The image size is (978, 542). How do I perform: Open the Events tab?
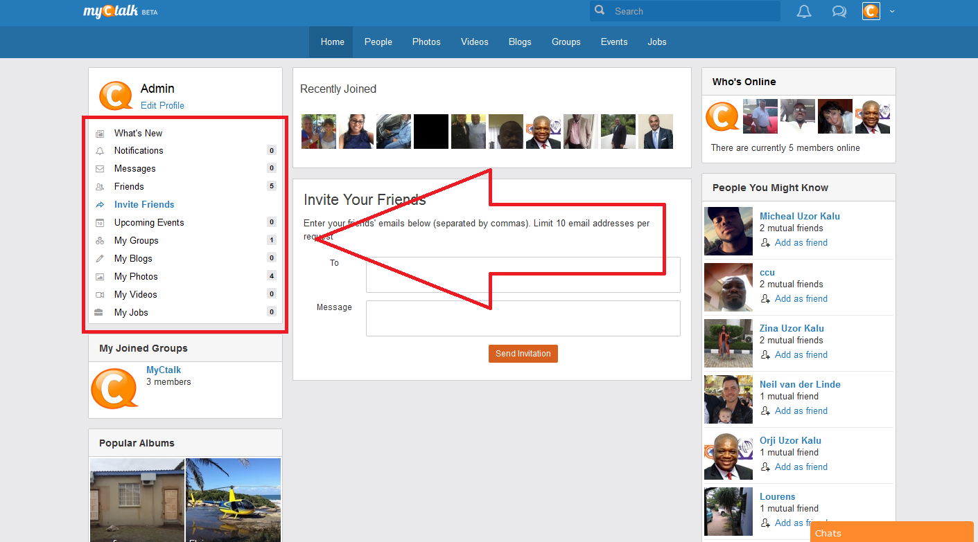(614, 42)
